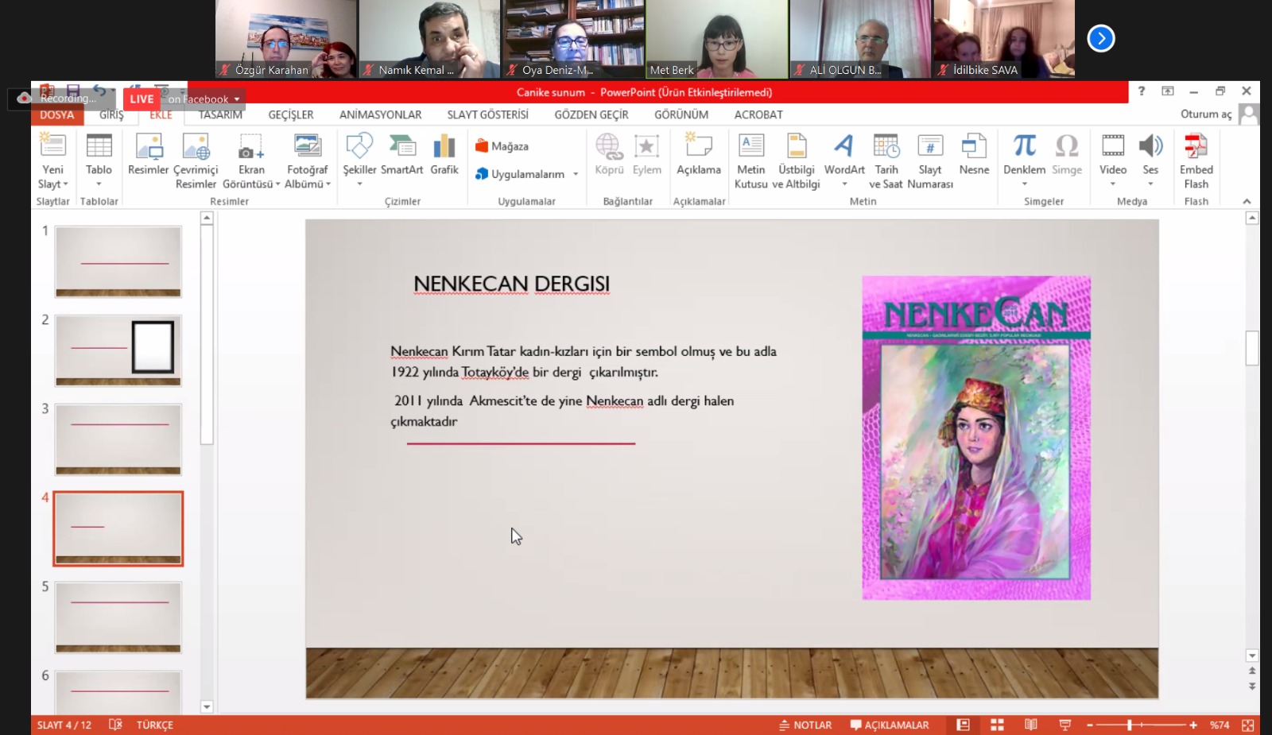Viewport: 1272px width, 735px height.
Task: Start the slide show from status bar
Action: tap(1065, 725)
